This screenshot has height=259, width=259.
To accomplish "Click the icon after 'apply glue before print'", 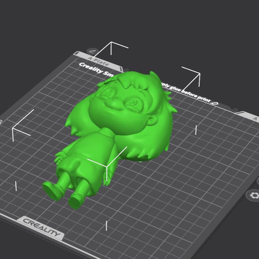I will pos(215,103).
